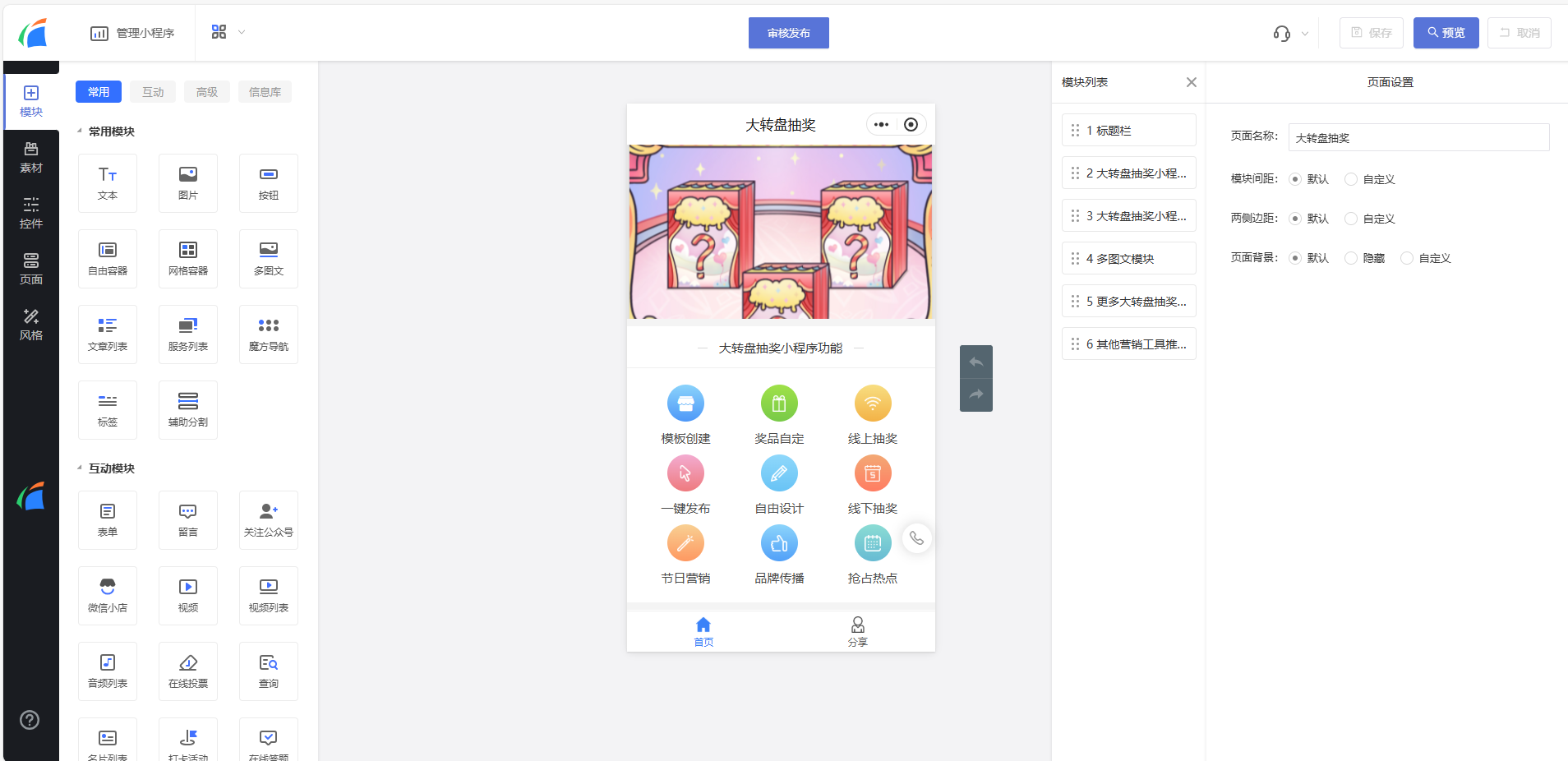Image resolution: width=1568 pixels, height=761 pixels.
Task: Collapse the 常用模块 section
Action: [x=80, y=131]
